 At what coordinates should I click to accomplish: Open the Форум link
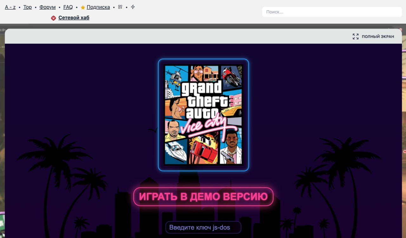pyautogui.click(x=47, y=7)
